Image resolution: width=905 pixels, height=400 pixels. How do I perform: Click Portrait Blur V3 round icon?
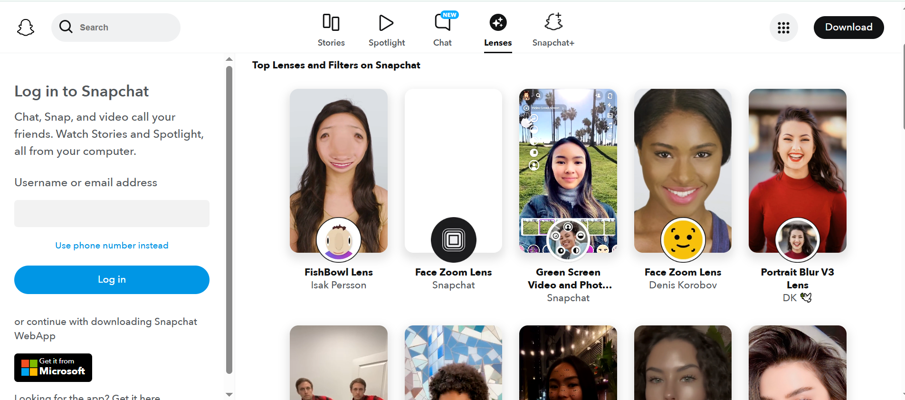click(x=798, y=240)
